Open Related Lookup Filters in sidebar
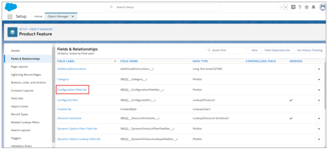 click(25, 122)
